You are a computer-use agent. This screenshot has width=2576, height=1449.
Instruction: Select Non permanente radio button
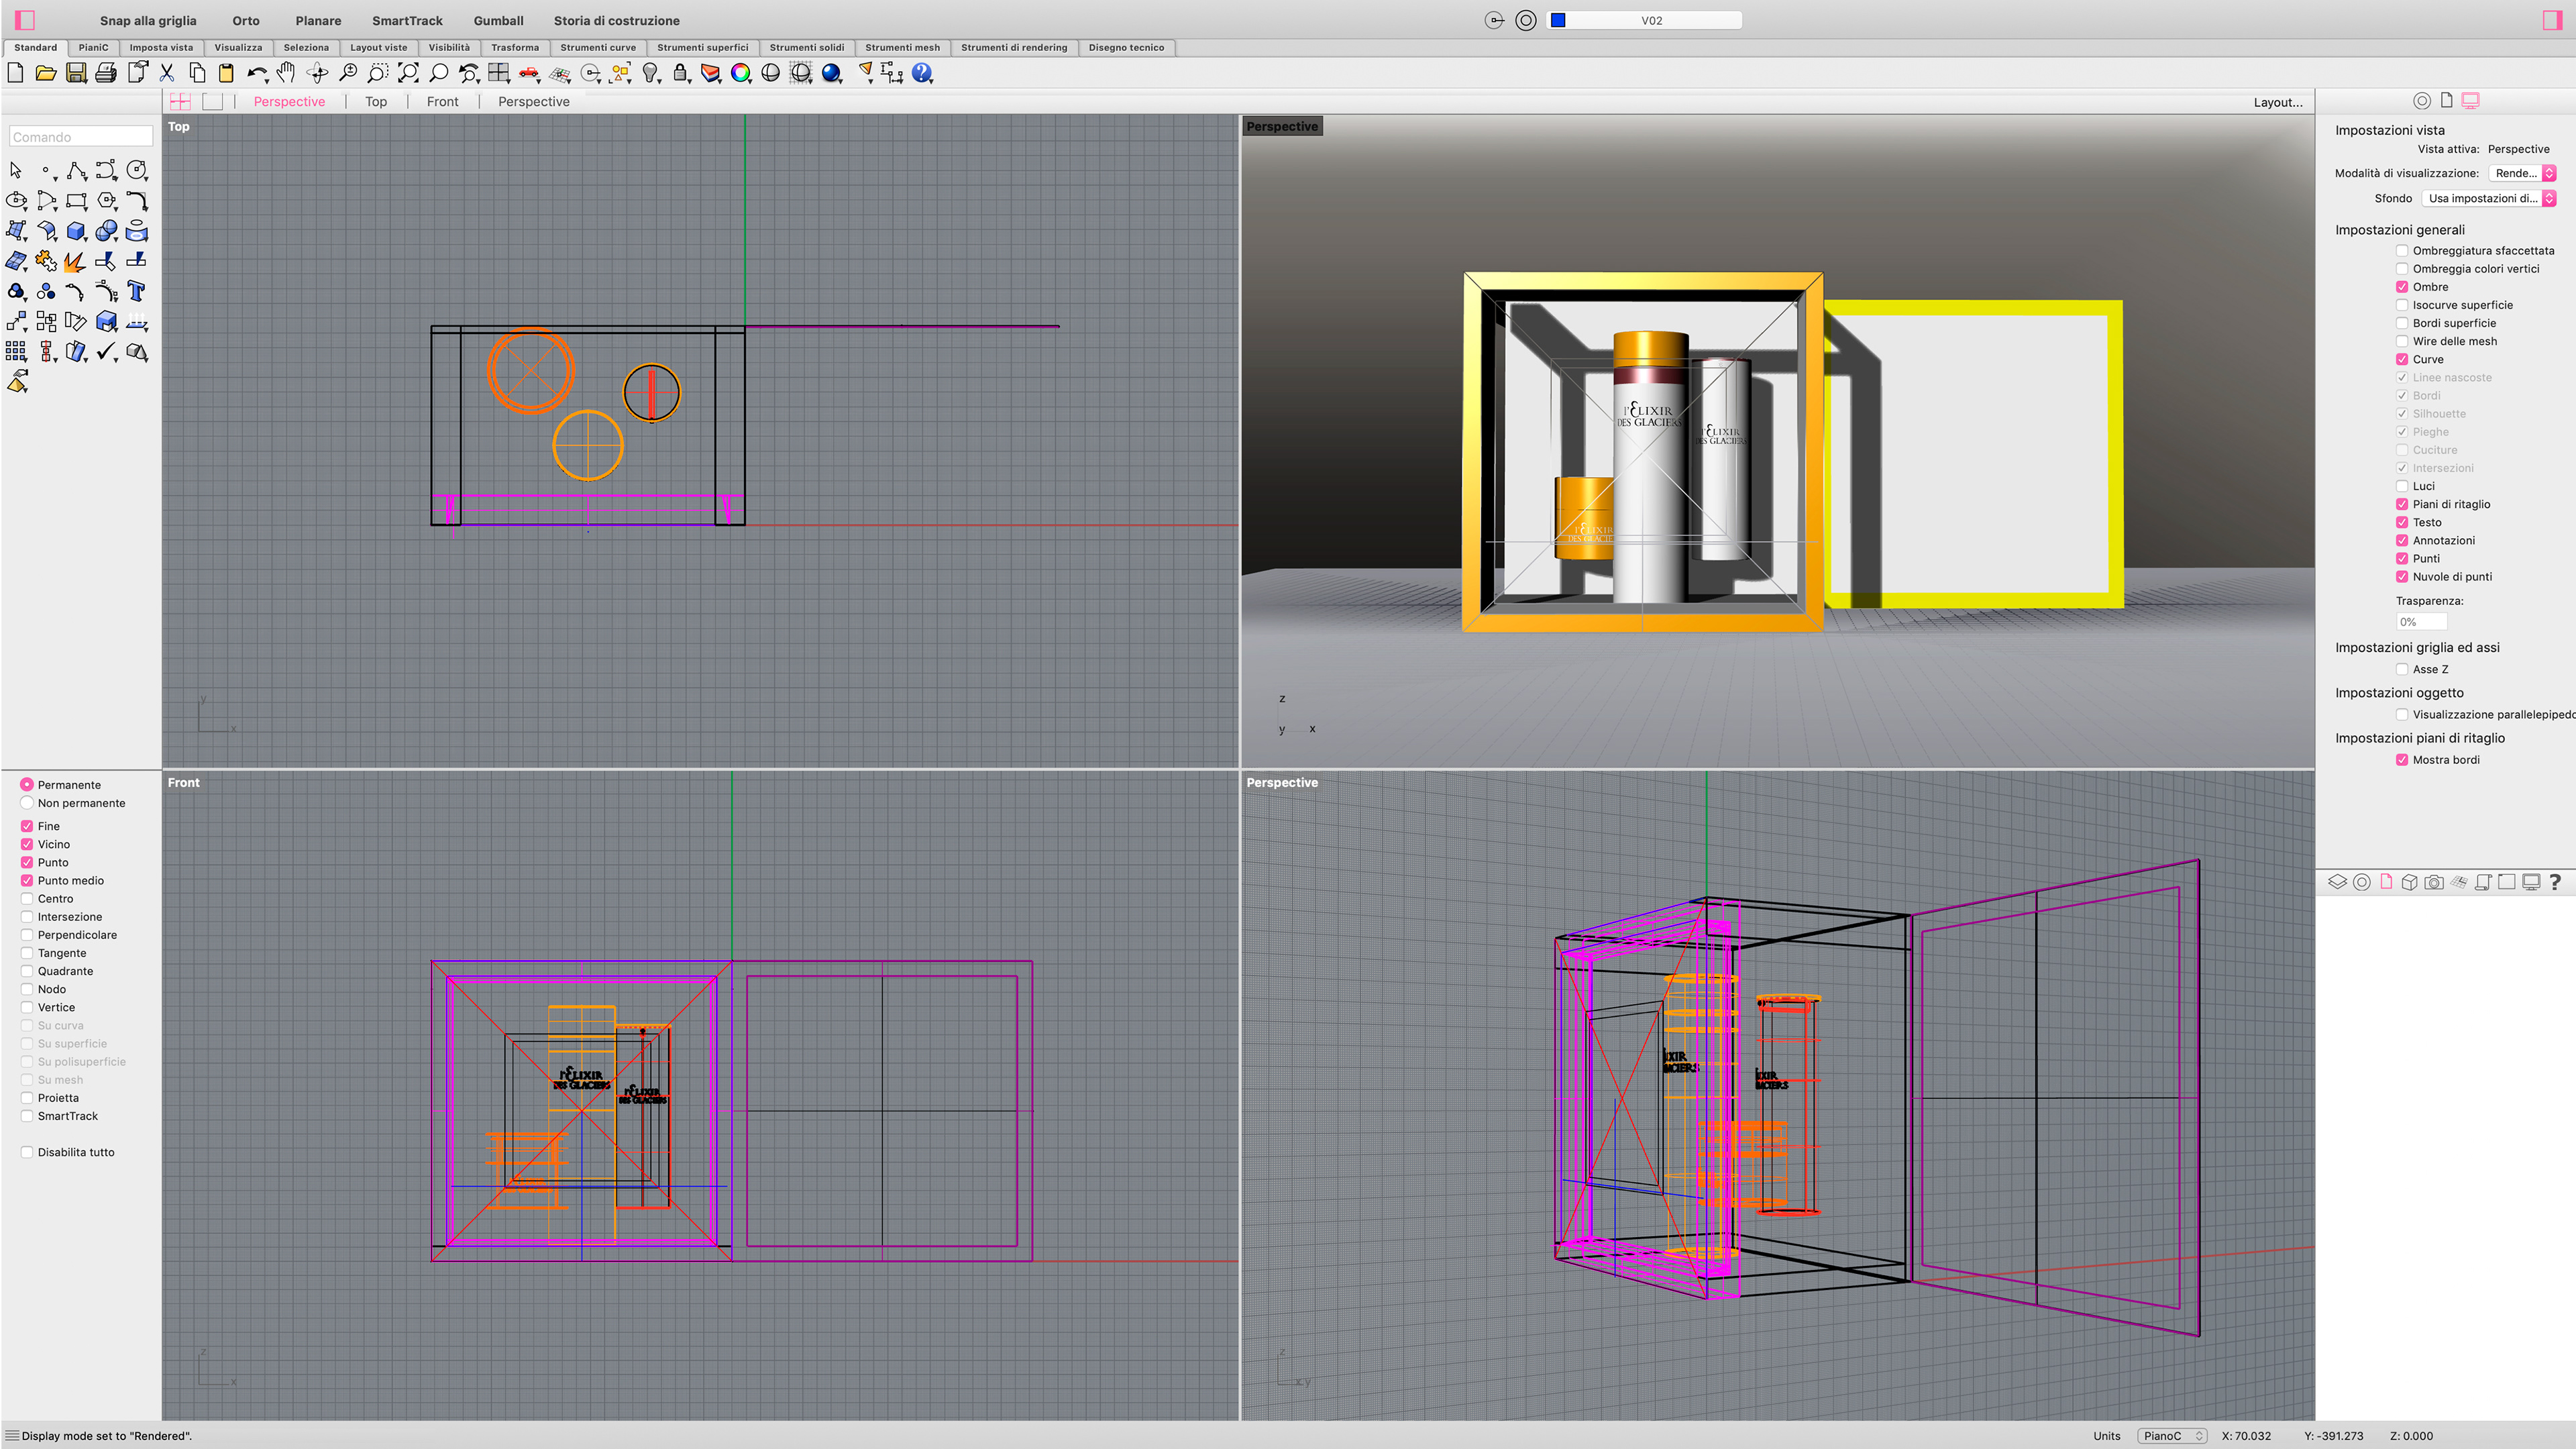tap(27, 803)
